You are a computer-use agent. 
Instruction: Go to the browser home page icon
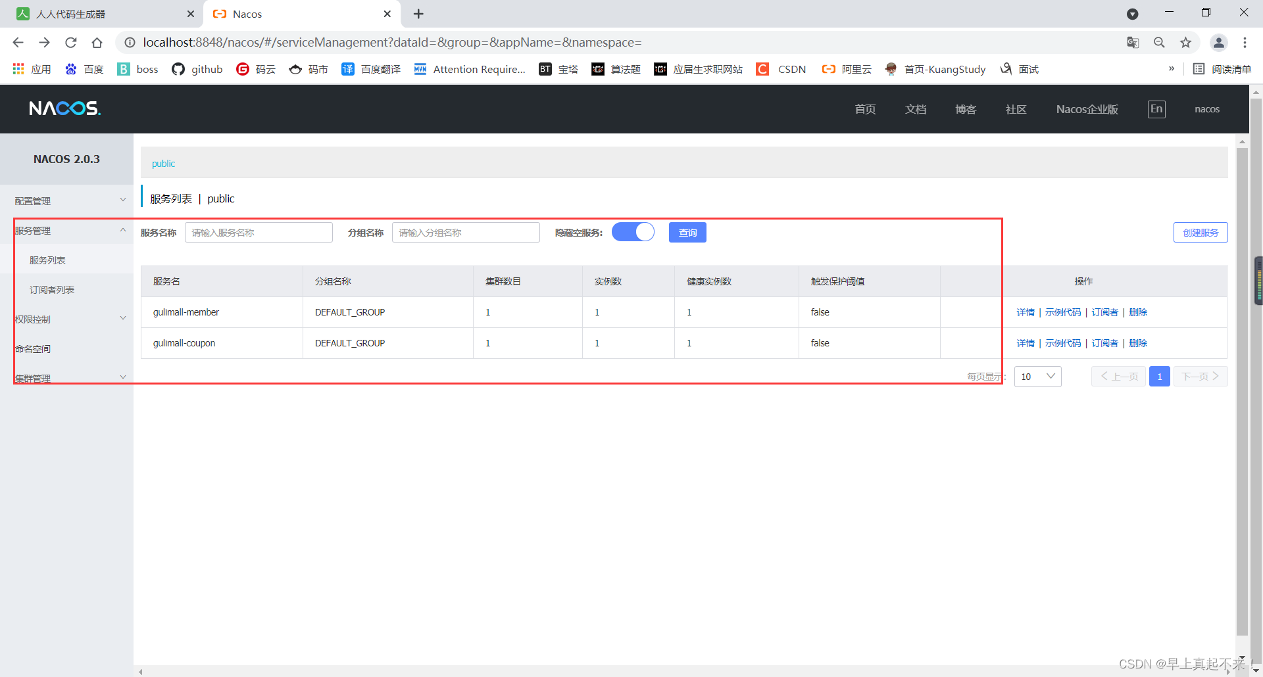point(97,43)
